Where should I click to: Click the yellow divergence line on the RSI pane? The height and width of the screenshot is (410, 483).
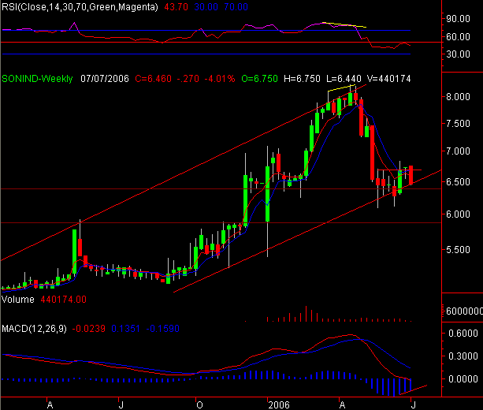tap(344, 24)
